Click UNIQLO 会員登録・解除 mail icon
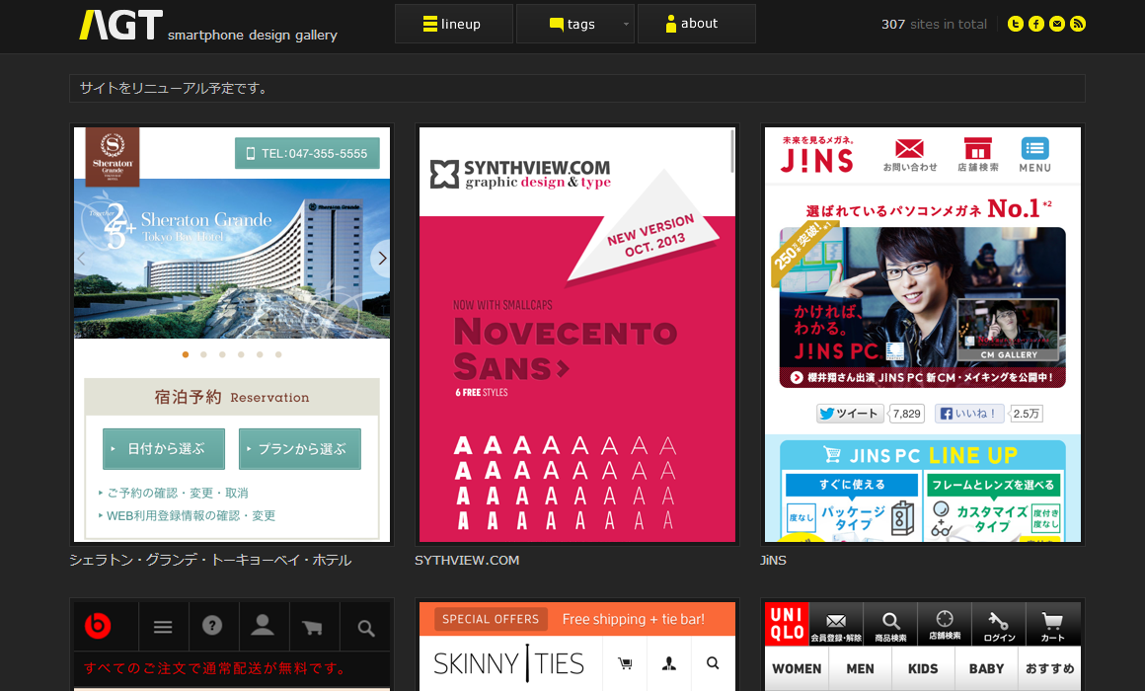 (x=836, y=625)
